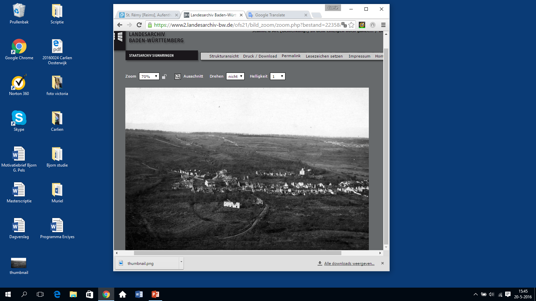Open a new Chrome tab

316,15
